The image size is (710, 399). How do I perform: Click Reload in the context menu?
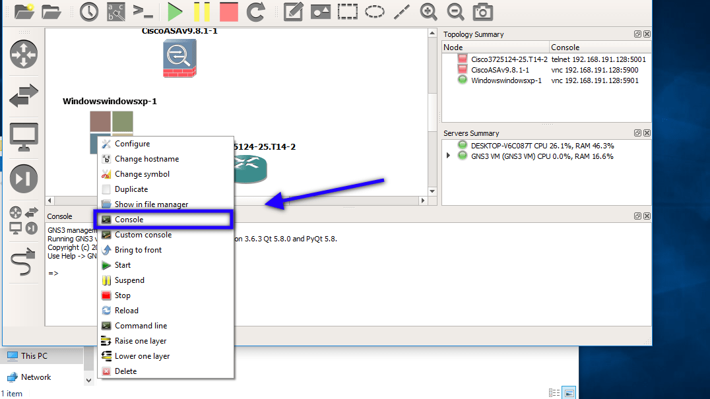pyautogui.click(x=166, y=311)
